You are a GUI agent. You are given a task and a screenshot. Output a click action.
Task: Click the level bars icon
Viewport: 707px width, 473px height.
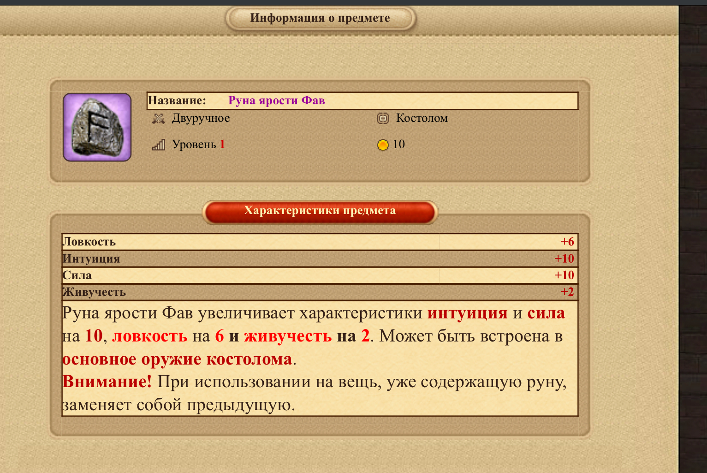pos(159,145)
